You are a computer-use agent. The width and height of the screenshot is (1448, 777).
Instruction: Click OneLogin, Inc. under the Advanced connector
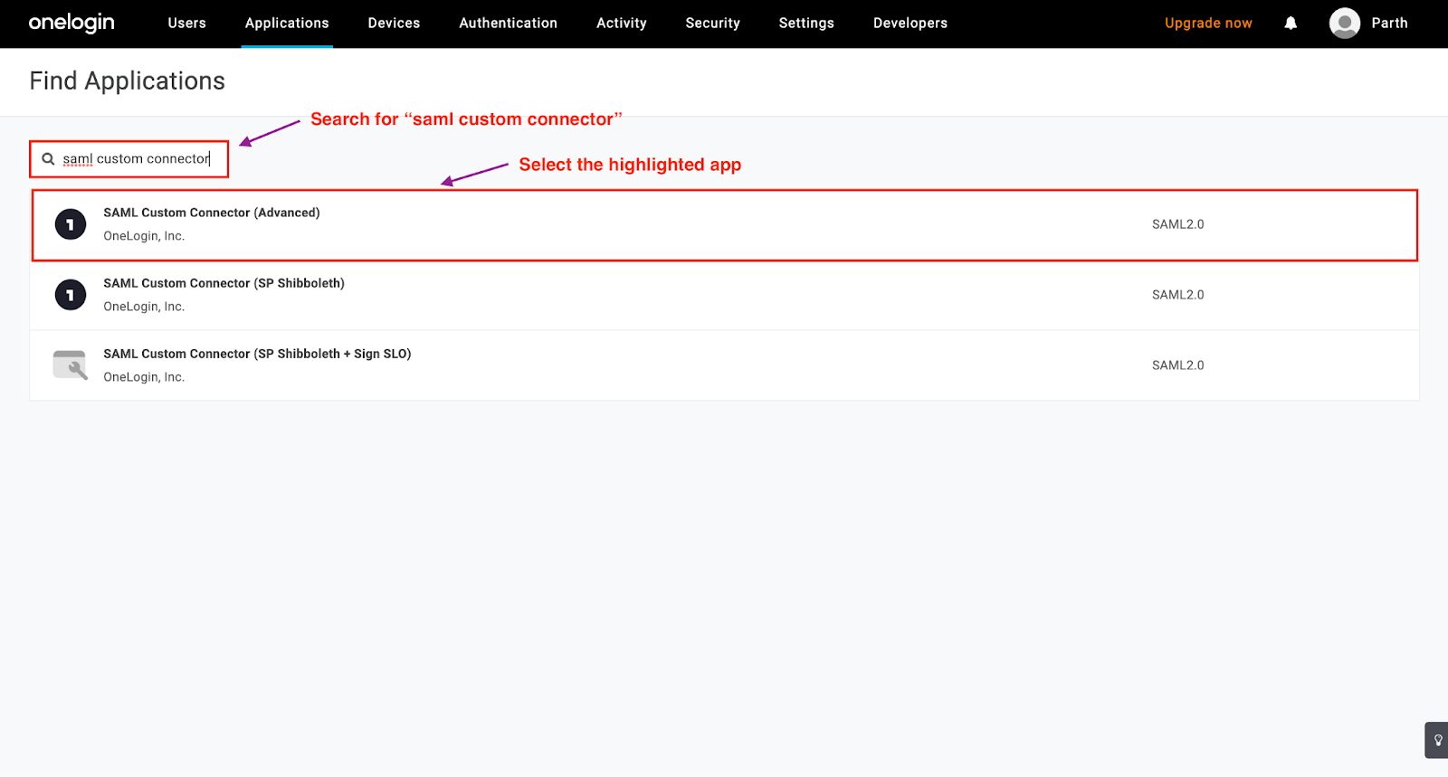144,236
